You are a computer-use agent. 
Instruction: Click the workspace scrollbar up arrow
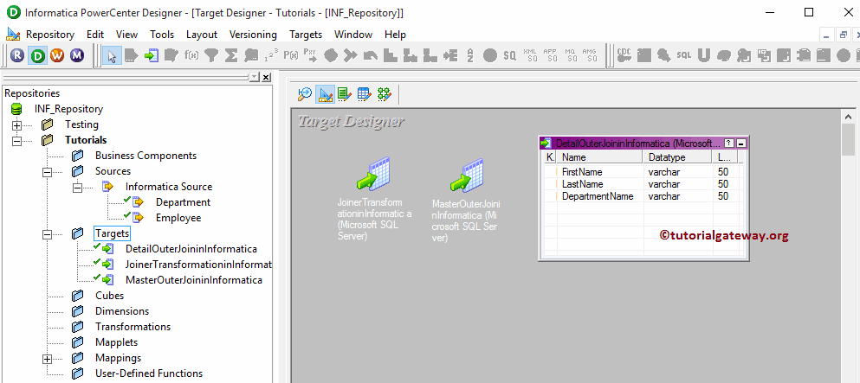coord(847,117)
